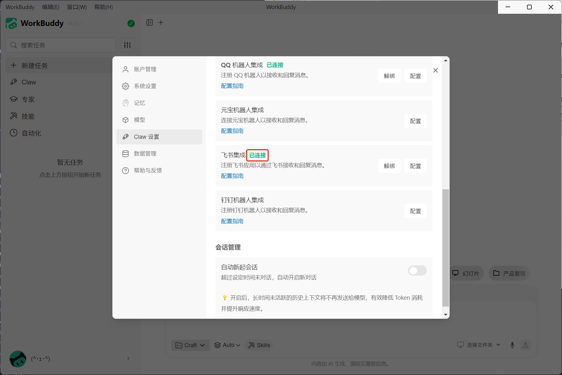Viewport: 562px width, 375px height.
Task: Open the Auto model dropdown
Action: (x=227, y=345)
